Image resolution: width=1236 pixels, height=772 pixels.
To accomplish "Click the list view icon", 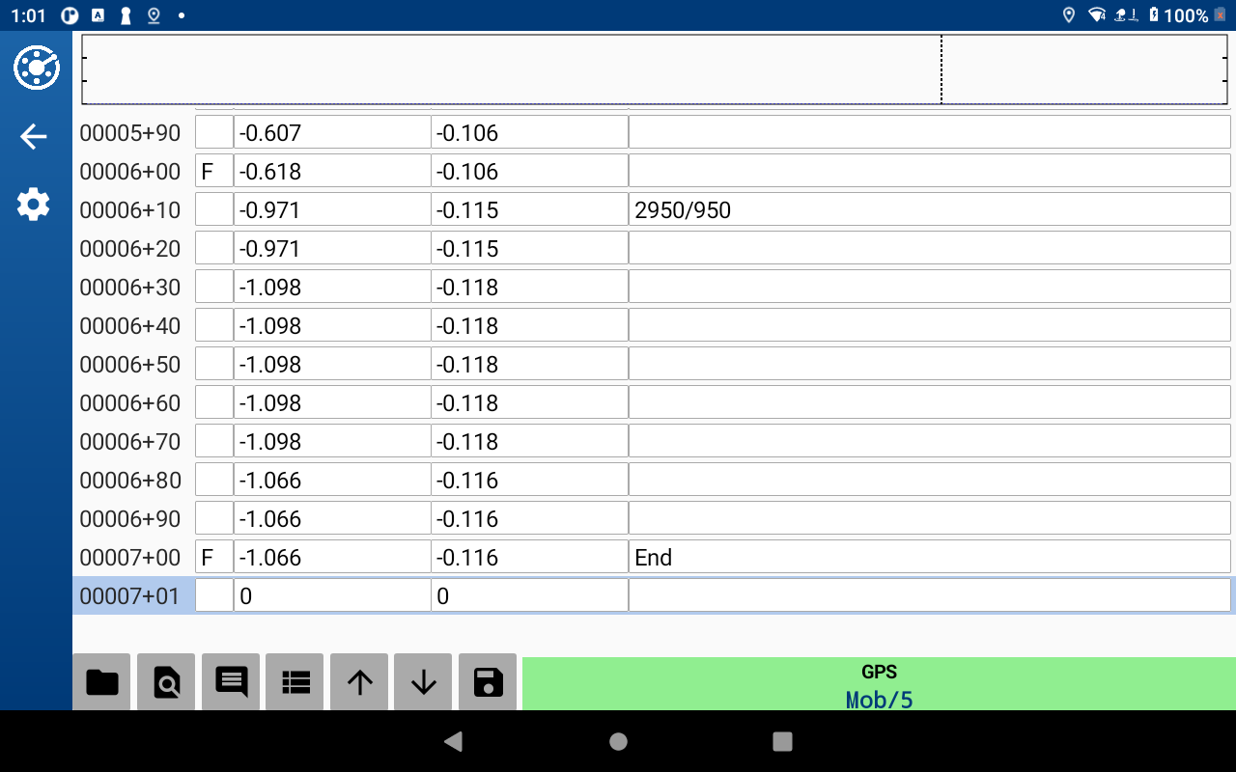I will tap(295, 682).
